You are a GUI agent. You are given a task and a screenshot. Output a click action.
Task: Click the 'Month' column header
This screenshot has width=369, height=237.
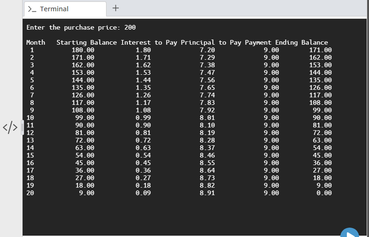click(36, 42)
